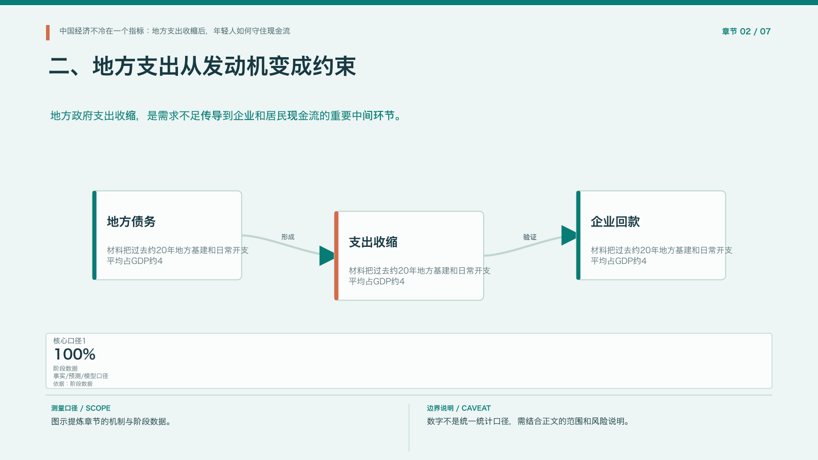Click the 边界说明 / CAVEAT heading
Screen dimensions: 818x460
click(459, 408)
